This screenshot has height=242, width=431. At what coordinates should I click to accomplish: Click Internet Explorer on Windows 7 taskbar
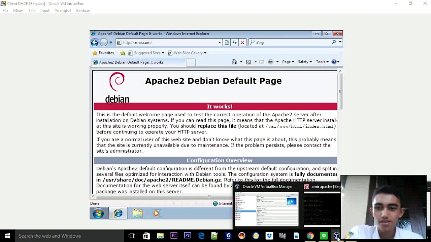point(118,213)
